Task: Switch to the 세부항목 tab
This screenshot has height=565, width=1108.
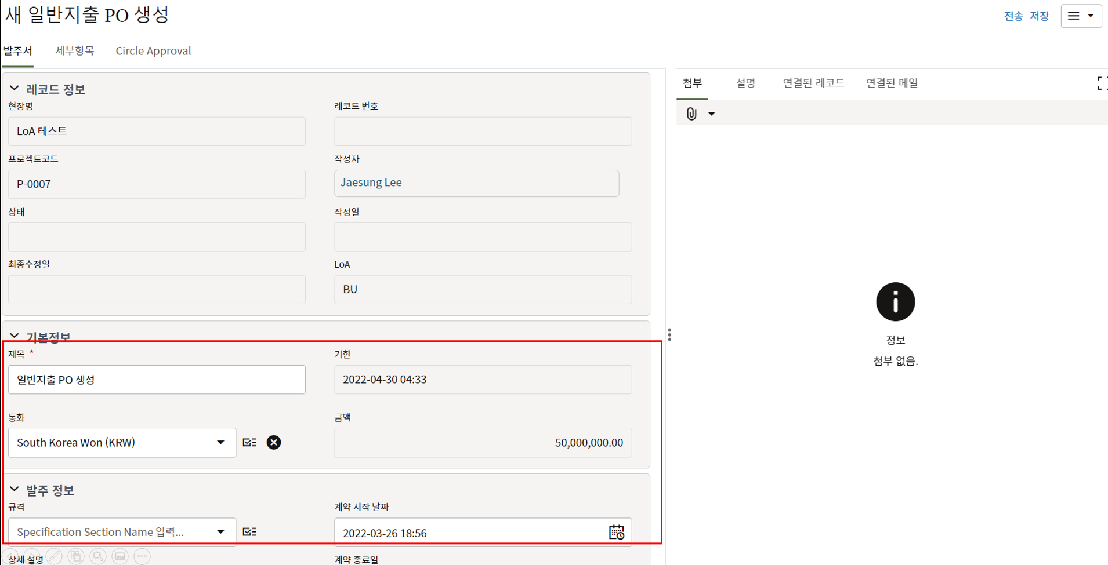Action: pyautogui.click(x=74, y=51)
